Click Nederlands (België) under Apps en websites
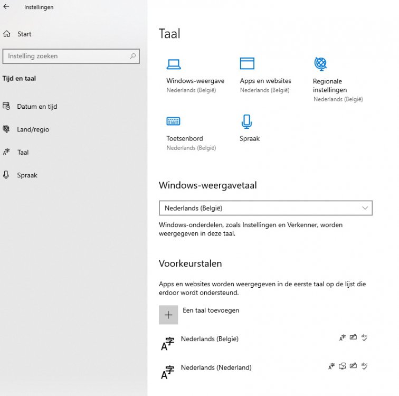This screenshot has width=399, height=396. (x=264, y=90)
